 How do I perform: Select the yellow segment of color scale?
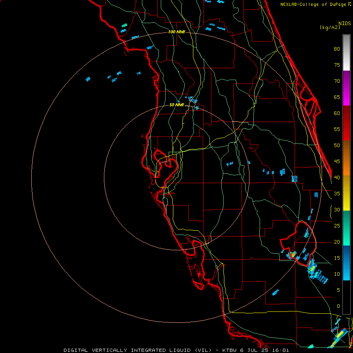coord(346,193)
